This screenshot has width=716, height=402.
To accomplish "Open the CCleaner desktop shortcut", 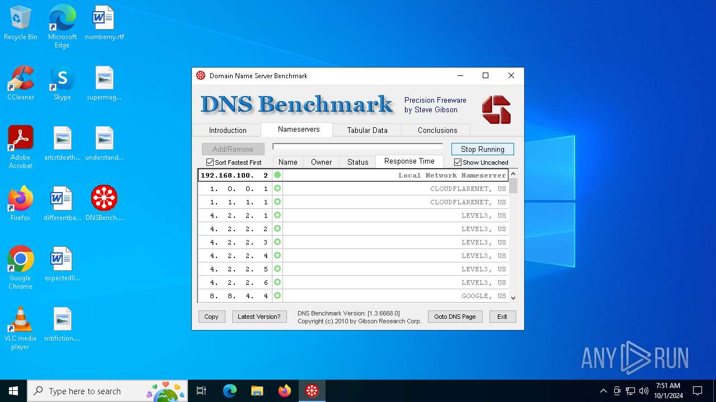I will click(x=21, y=84).
